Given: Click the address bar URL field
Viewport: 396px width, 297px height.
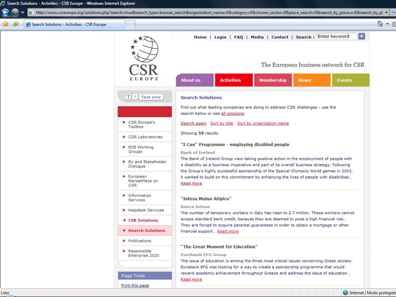Looking at the screenshot, I should (209, 12).
